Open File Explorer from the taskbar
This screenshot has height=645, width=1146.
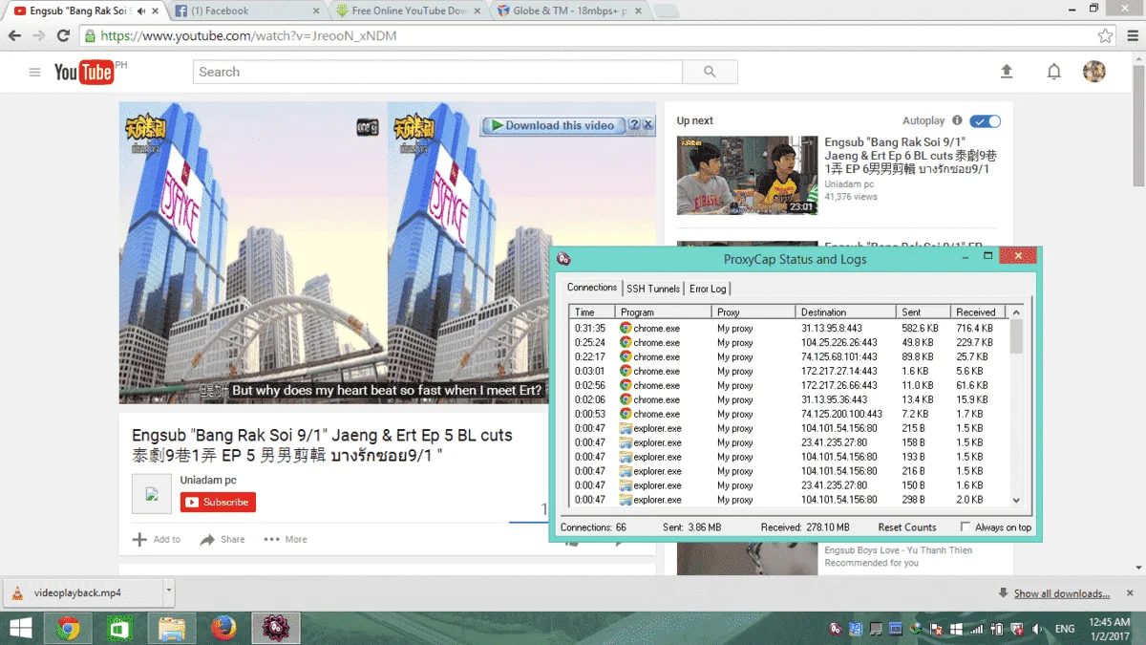pyautogui.click(x=172, y=628)
